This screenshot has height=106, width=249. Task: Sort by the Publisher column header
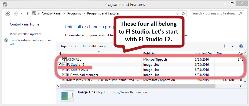tap(150, 54)
